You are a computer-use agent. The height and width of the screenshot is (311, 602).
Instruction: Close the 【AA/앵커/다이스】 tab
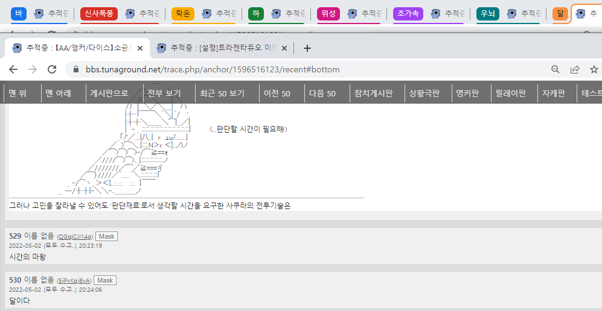(140, 48)
